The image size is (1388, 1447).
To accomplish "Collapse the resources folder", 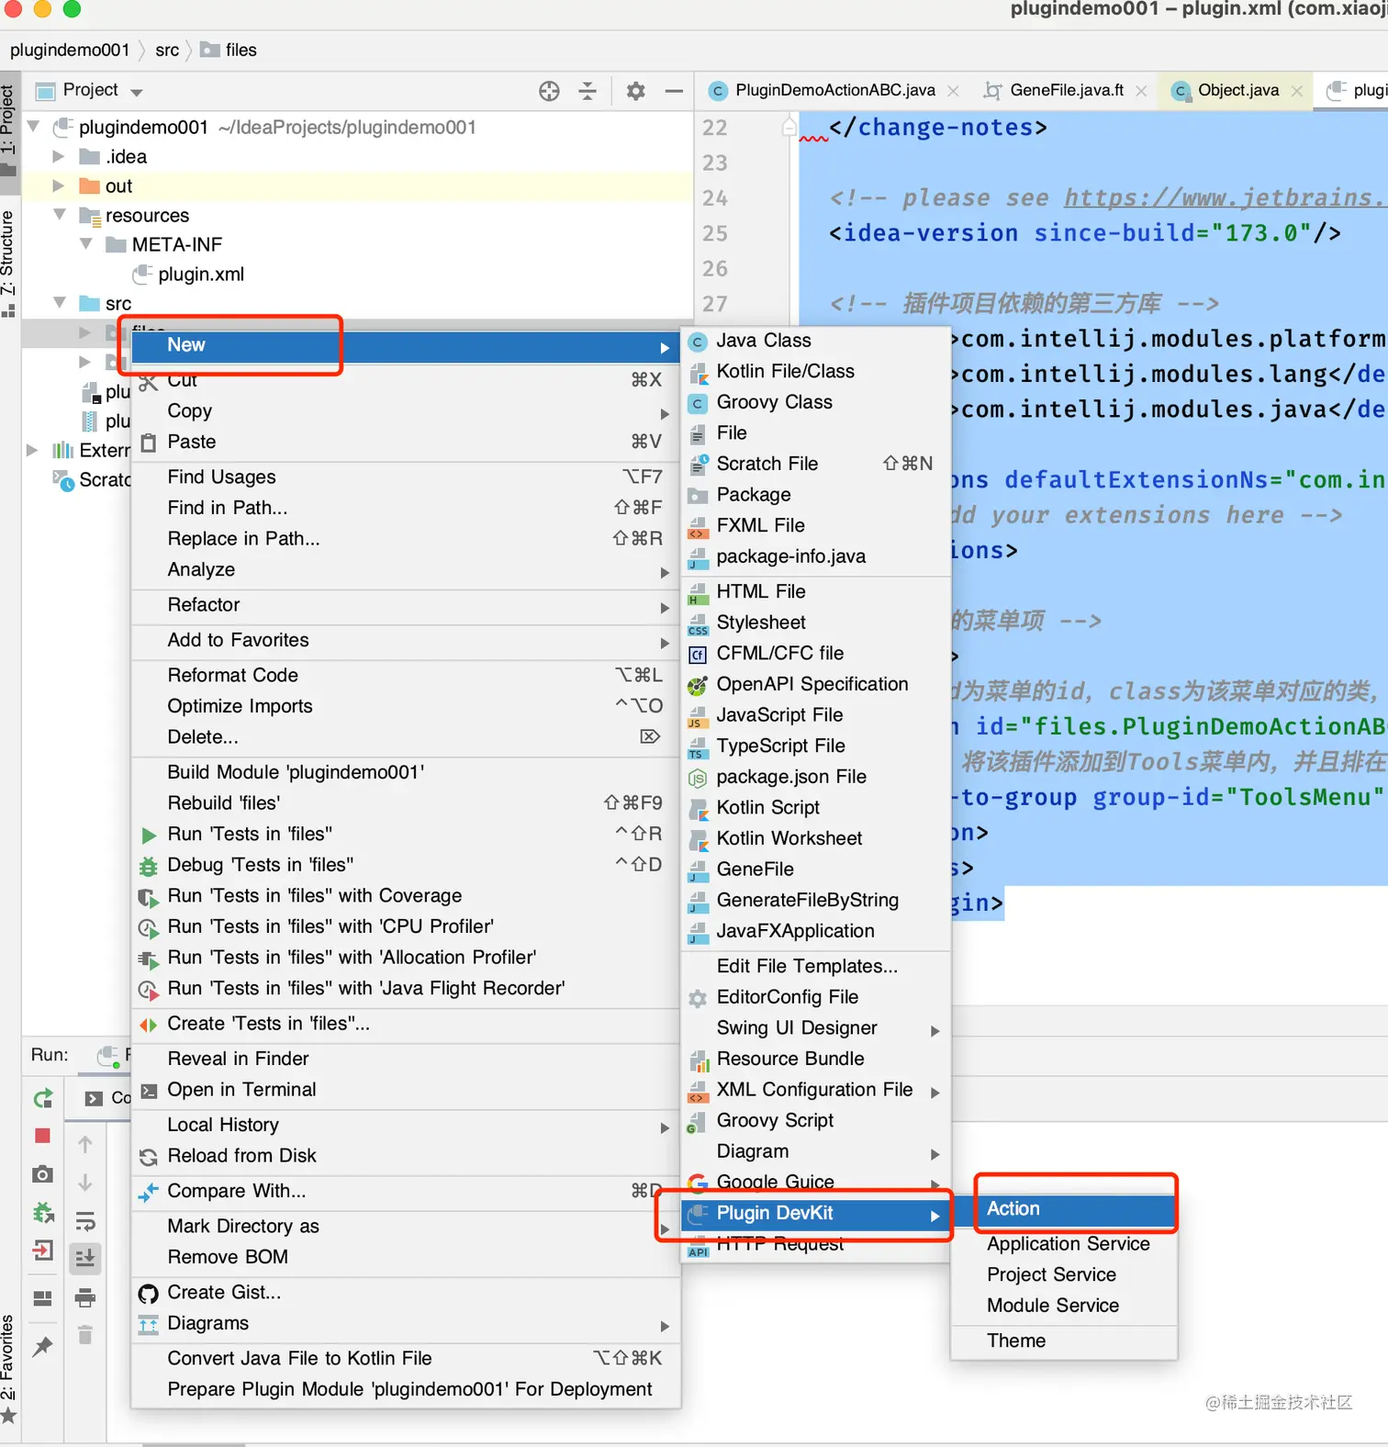I will (60, 215).
